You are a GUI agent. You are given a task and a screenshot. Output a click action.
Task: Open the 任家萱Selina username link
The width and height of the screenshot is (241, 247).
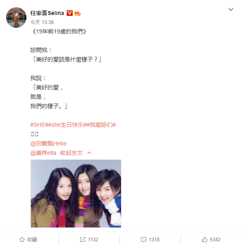(x=47, y=13)
